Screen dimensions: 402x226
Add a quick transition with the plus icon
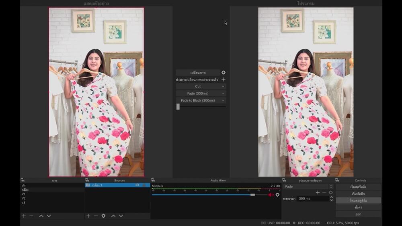tap(224, 79)
